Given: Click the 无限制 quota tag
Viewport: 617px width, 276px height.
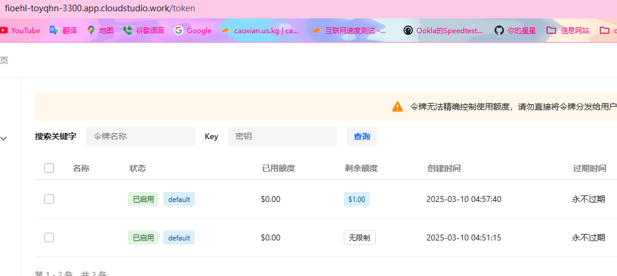Looking at the screenshot, I should [360, 238].
